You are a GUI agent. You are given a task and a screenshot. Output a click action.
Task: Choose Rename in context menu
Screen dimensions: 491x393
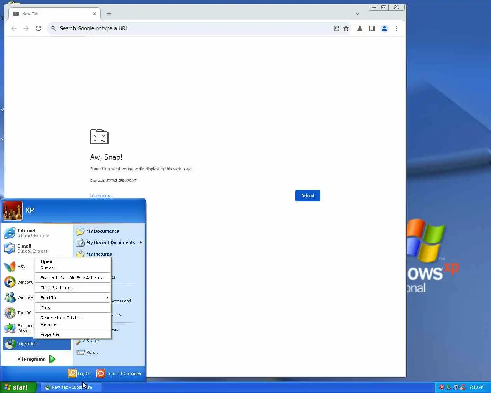(x=73, y=324)
